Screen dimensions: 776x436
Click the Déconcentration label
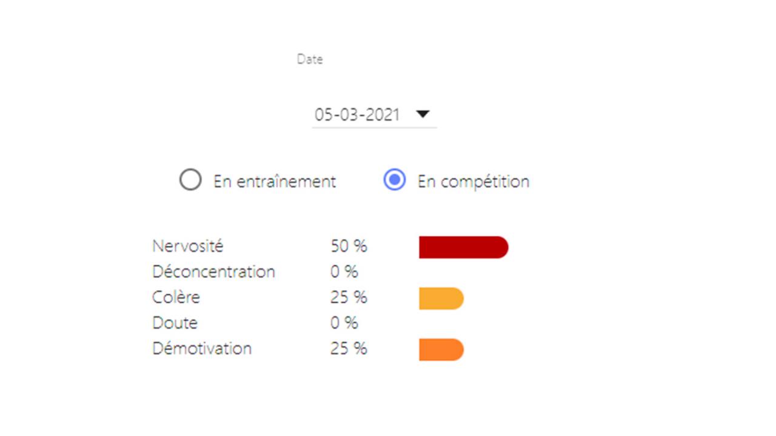213,272
